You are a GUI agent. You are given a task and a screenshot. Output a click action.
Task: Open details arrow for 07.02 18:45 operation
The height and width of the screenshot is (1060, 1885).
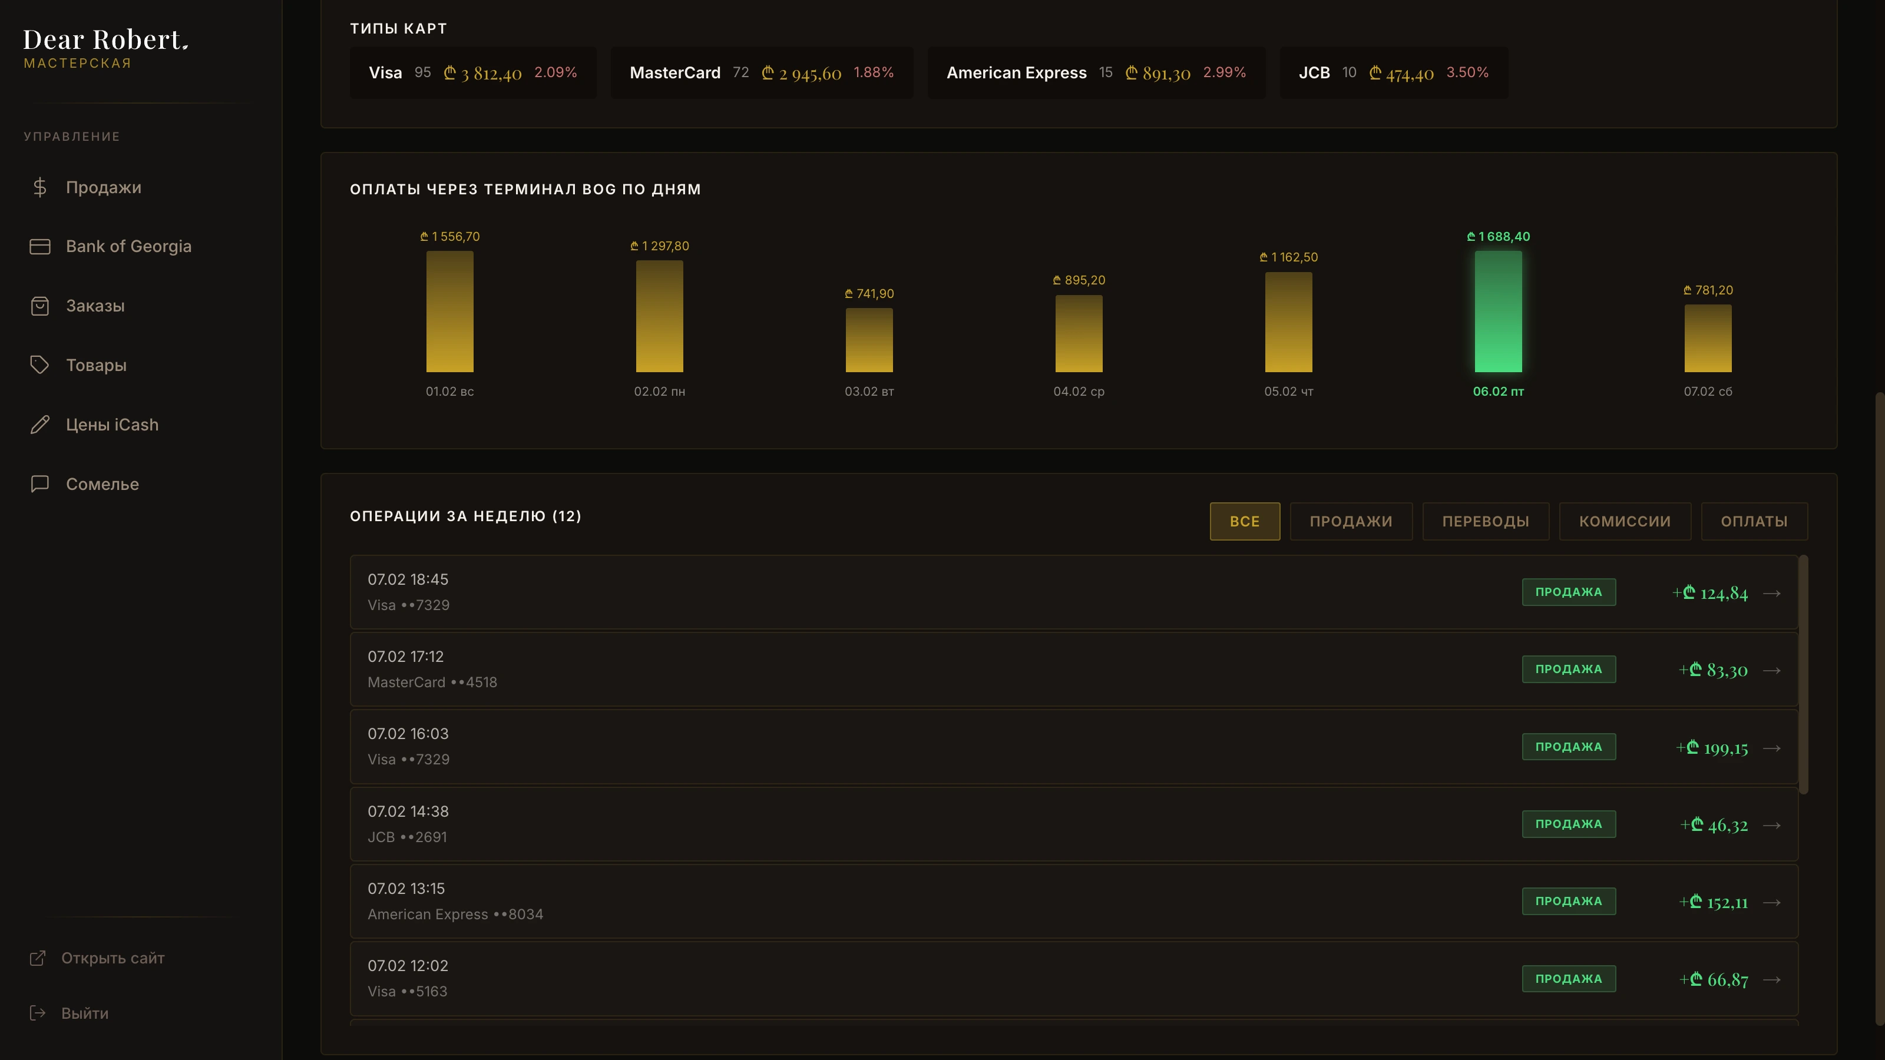(1771, 593)
